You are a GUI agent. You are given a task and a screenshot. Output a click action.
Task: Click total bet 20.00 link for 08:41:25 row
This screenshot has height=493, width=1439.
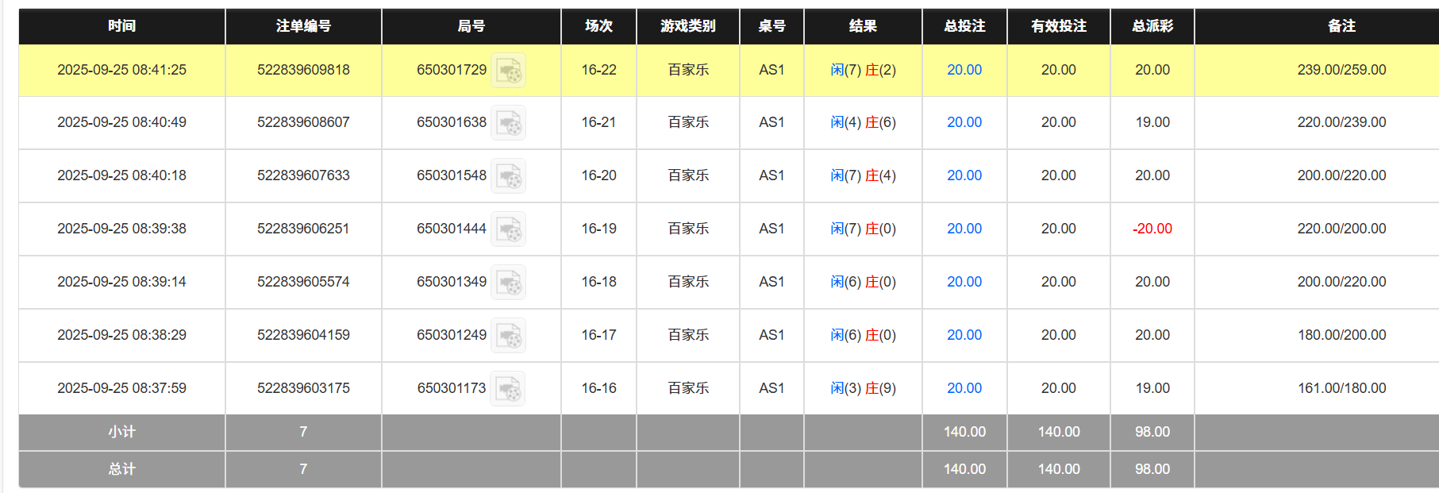(x=964, y=70)
